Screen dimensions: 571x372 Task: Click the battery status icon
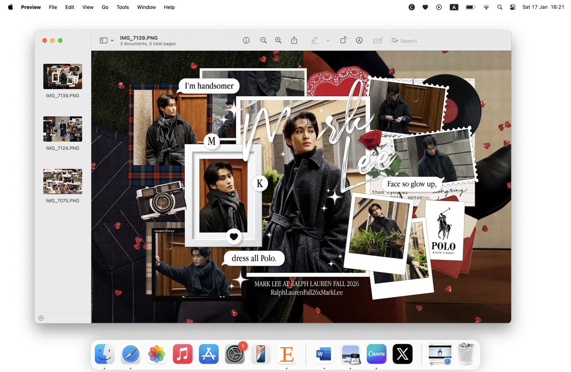pos(471,7)
